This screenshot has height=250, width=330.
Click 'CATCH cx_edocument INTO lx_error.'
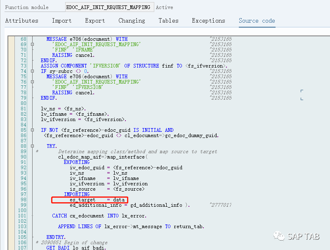pos(99,216)
